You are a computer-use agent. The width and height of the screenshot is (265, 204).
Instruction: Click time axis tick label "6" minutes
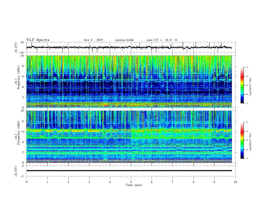click(x=152, y=182)
